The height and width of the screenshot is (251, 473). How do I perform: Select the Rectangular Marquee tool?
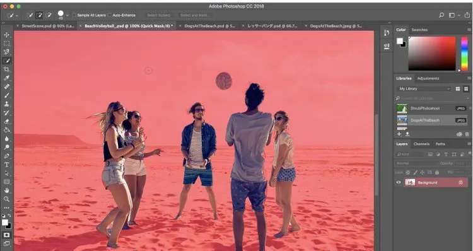coord(7,44)
